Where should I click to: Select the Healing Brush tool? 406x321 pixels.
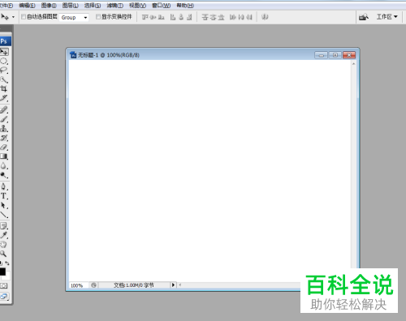(4, 109)
